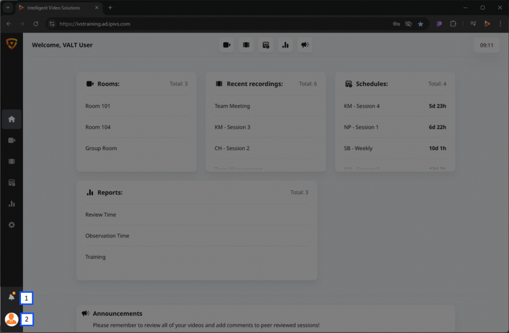Click the Schedules card calendar icon

click(x=348, y=84)
